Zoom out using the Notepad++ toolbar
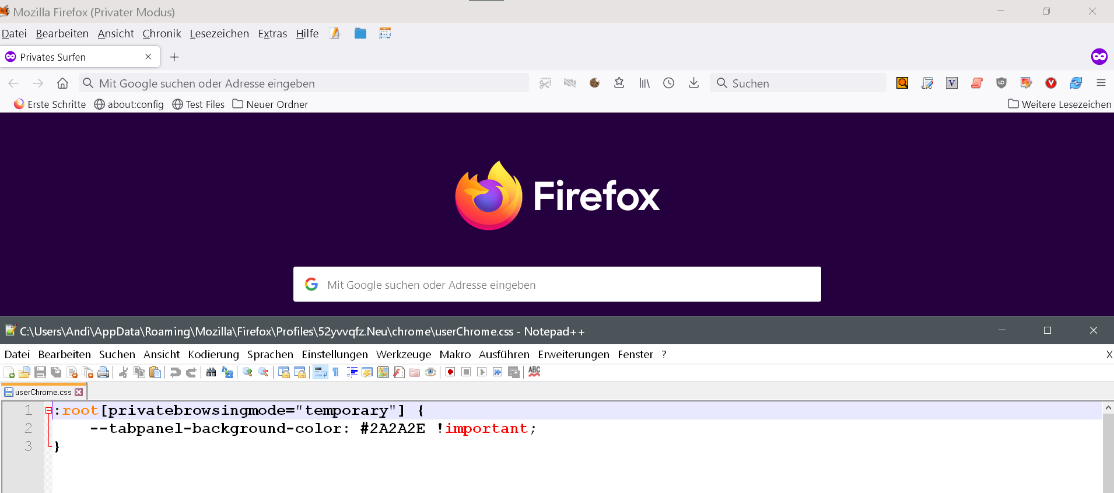This screenshot has height=493, width=1114. tap(264, 372)
